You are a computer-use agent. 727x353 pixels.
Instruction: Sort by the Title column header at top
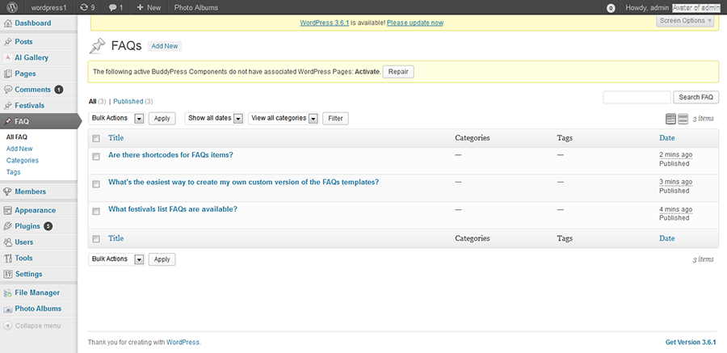[116, 138]
